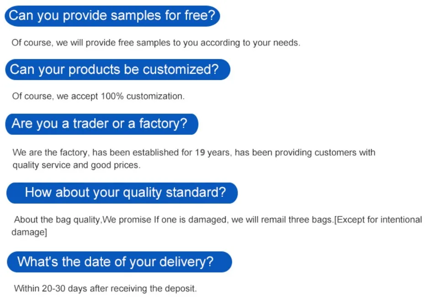Click the "Can you provide samples for free?" header
The width and height of the screenshot is (440, 298).
click(x=112, y=16)
